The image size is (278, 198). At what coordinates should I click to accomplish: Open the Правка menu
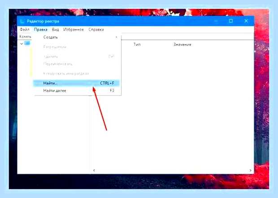tap(41, 30)
